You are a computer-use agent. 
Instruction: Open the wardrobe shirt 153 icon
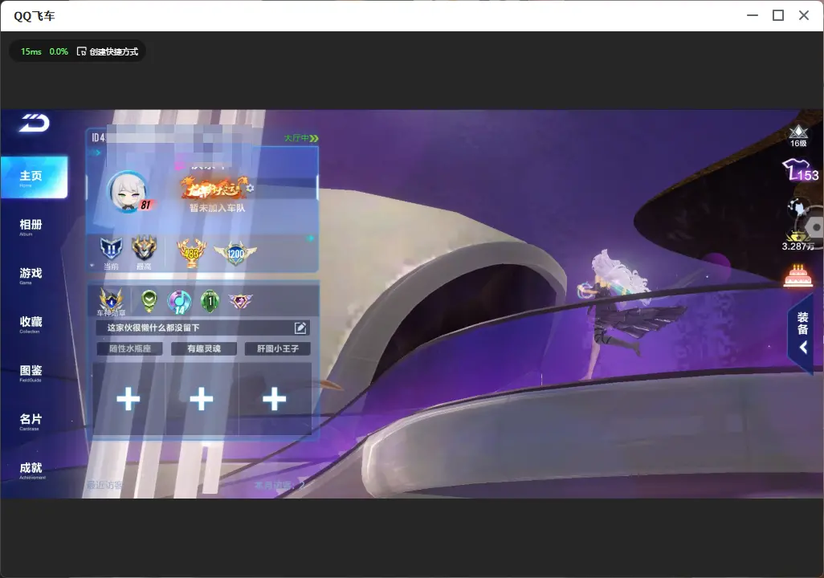point(801,171)
